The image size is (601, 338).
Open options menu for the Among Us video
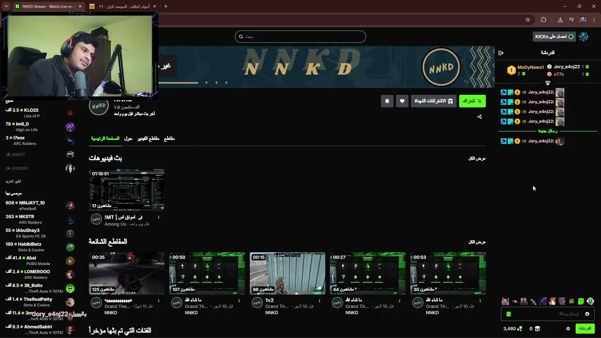click(x=159, y=217)
